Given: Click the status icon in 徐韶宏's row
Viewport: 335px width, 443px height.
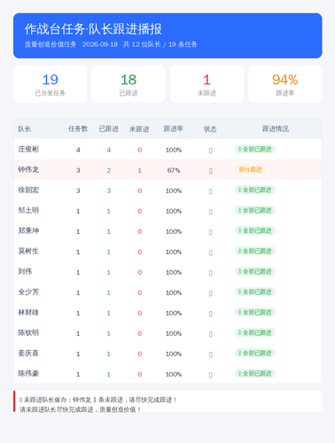Looking at the screenshot, I should coord(211,191).
